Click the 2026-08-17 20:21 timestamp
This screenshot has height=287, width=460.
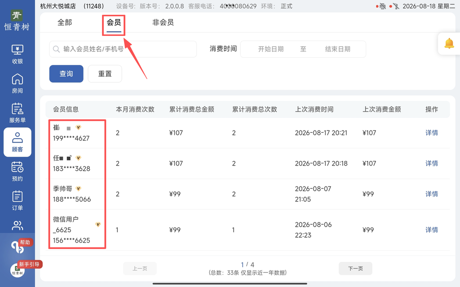(x=321, y=133)
